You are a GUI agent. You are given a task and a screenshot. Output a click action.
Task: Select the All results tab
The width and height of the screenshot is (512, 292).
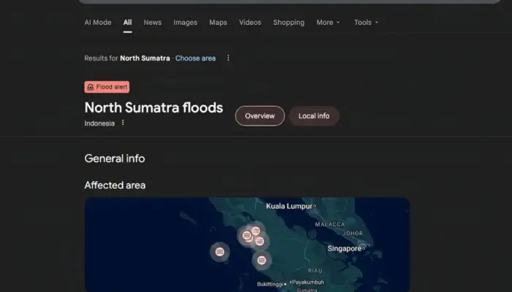[127, 23]
